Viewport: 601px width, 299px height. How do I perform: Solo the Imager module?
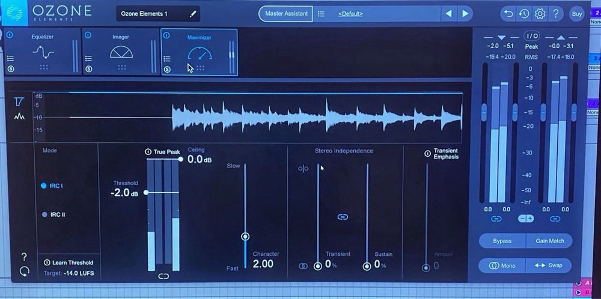(88, 69)
